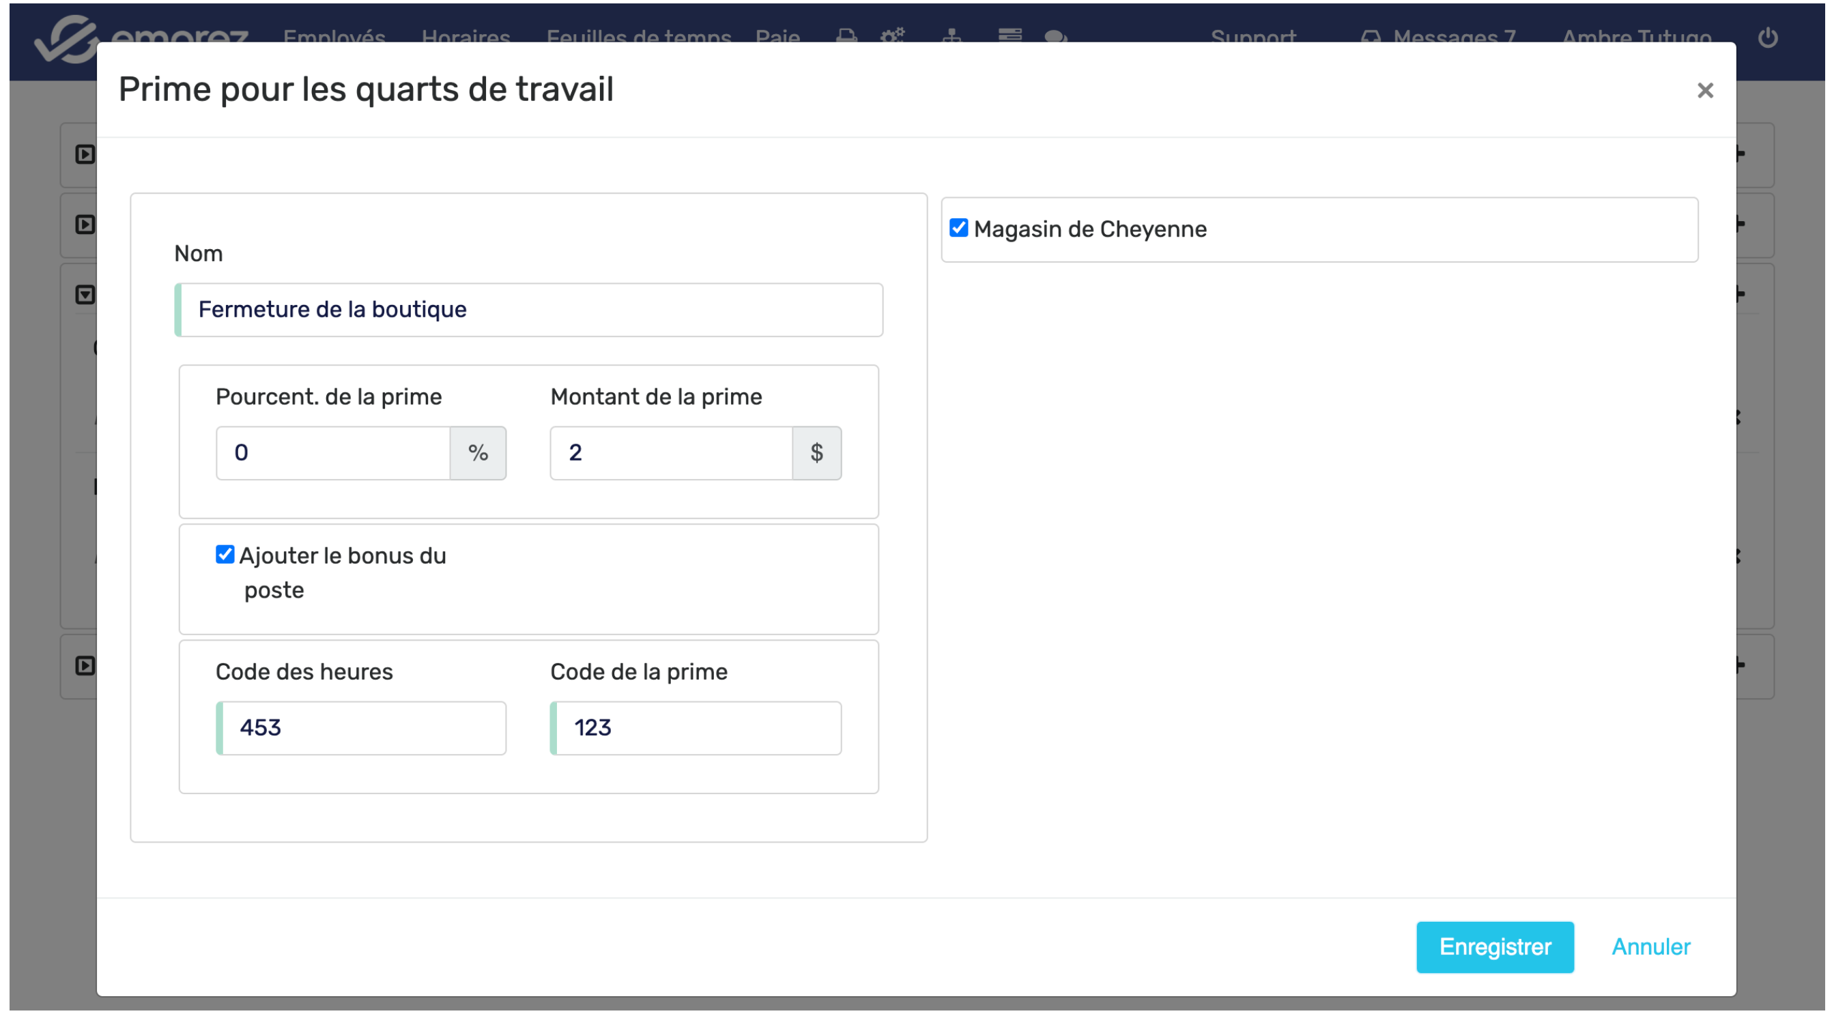Expand the bottom-most collapsed section arrow
The width and height of the screenshot is (1832, 1018).
click(85, 666)
